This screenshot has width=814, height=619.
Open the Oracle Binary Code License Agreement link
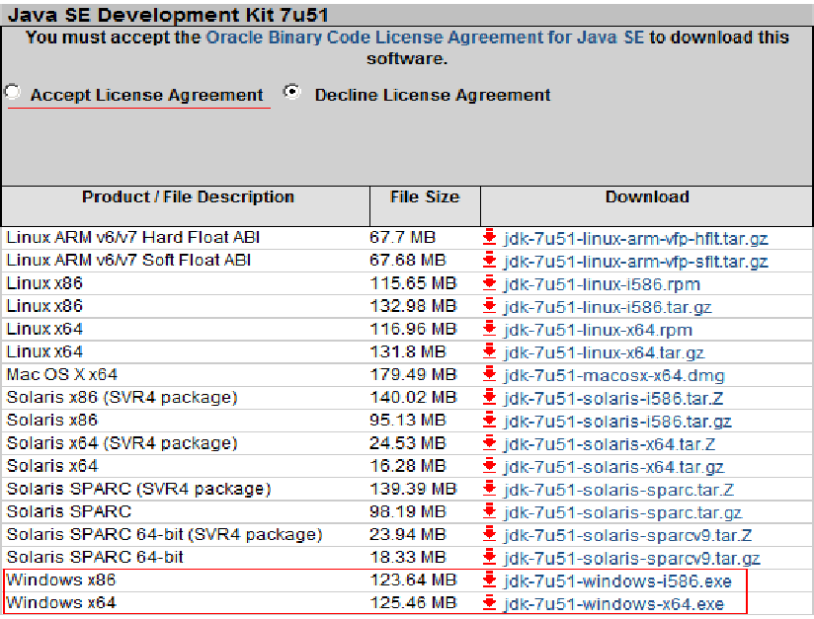[x=425, y=38]
